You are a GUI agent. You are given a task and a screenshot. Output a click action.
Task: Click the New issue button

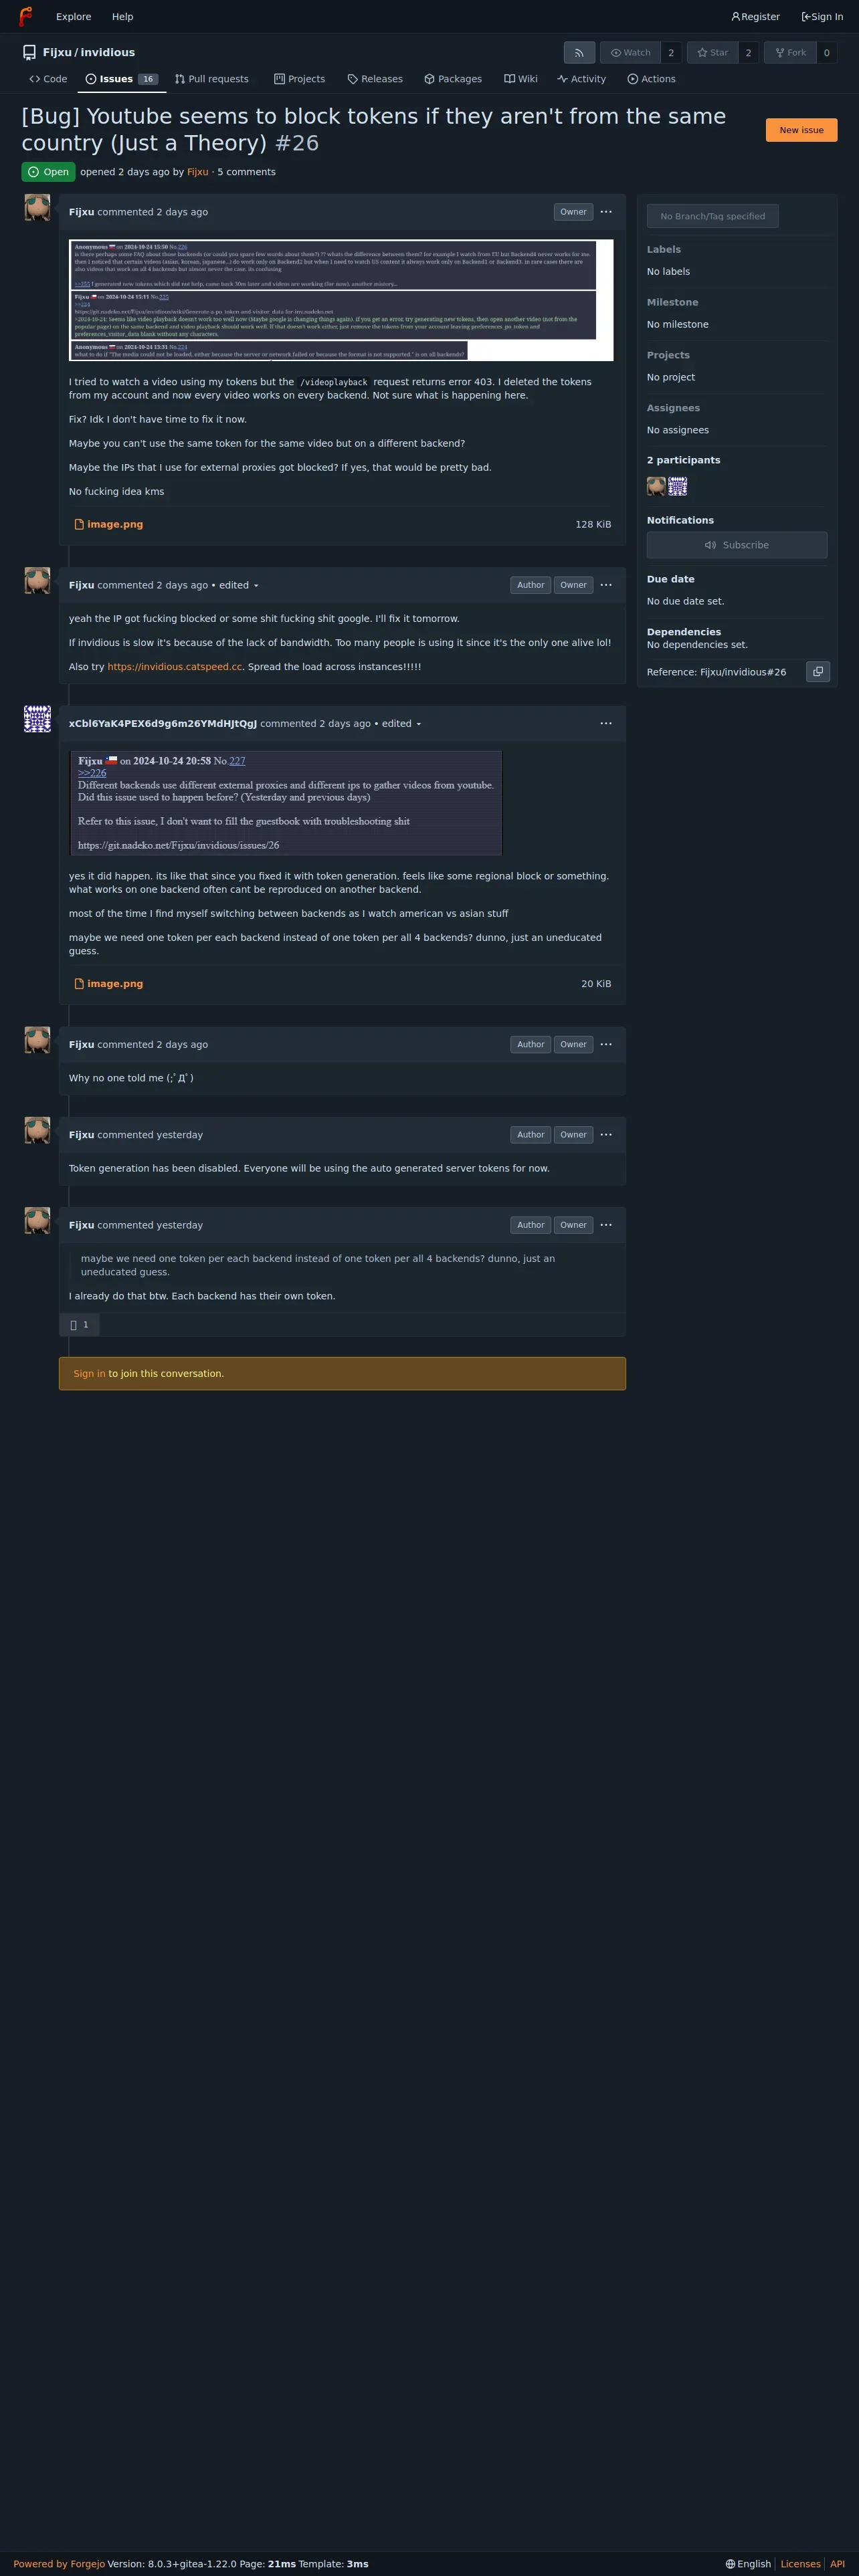click(801, 130)
